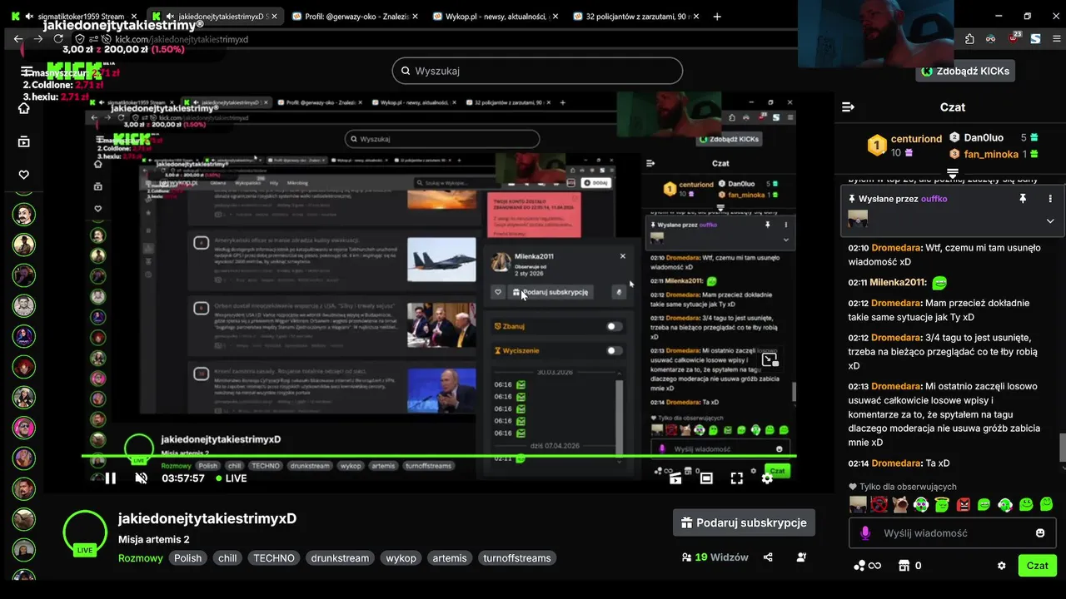
Task: Switch to 32 policjantów z zarzutami tab
Action: [x=635, y=16]
